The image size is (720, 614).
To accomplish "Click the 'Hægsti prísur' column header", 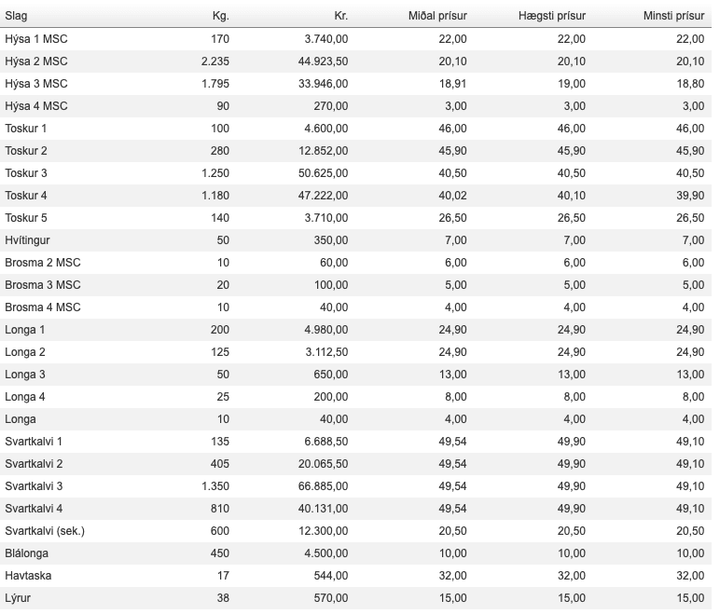I will click(552, 16).
